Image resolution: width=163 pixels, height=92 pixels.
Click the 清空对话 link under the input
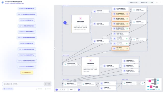click(x=48, y=89)
